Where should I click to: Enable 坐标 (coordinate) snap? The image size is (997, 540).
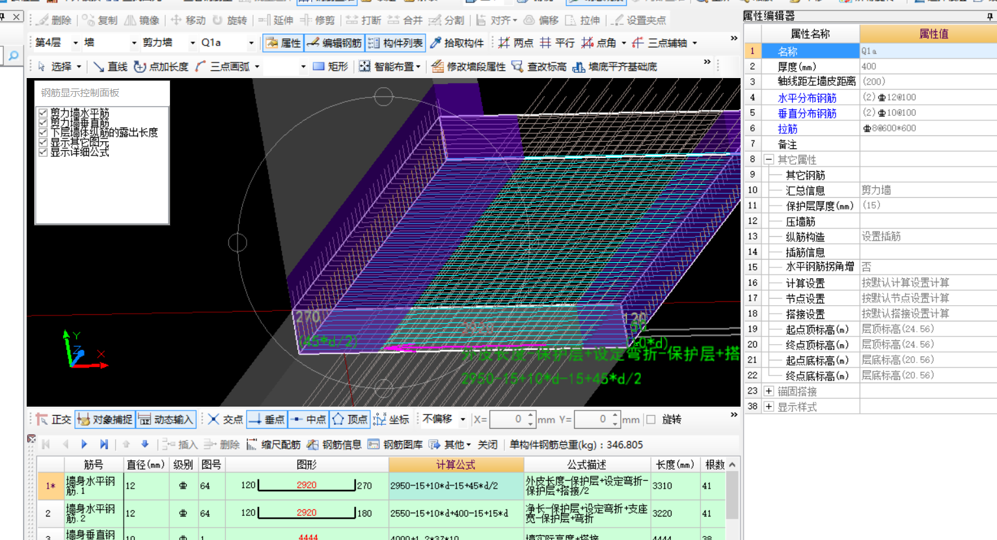[392, 420]
